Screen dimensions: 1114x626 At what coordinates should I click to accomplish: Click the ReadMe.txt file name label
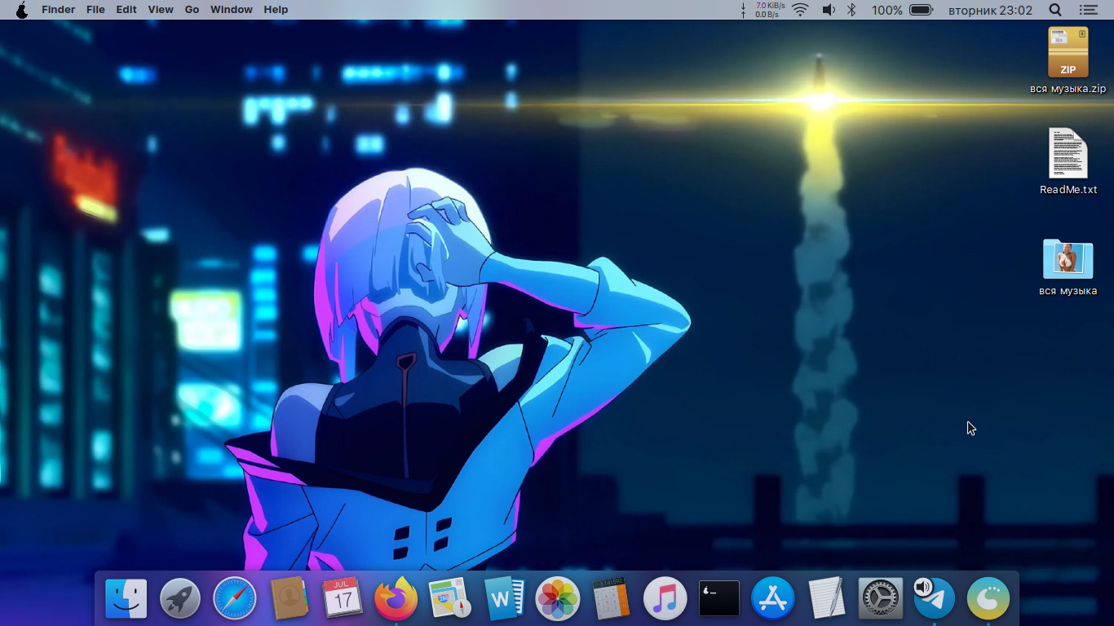click(1068, 190)
